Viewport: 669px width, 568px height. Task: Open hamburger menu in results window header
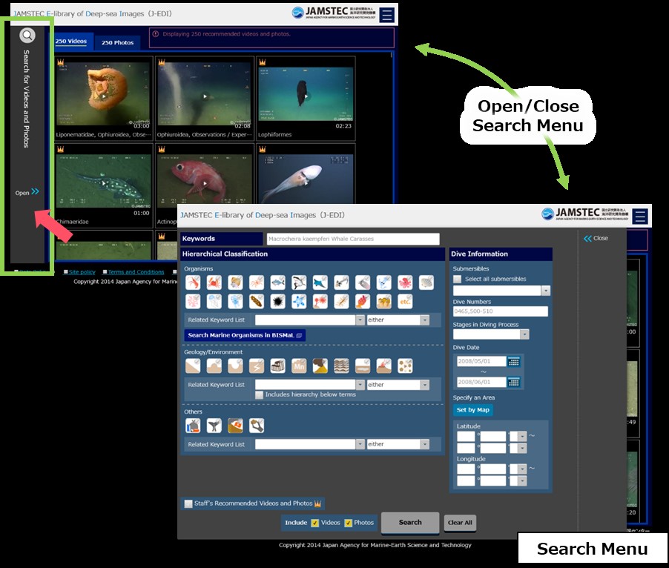[387, 15]
